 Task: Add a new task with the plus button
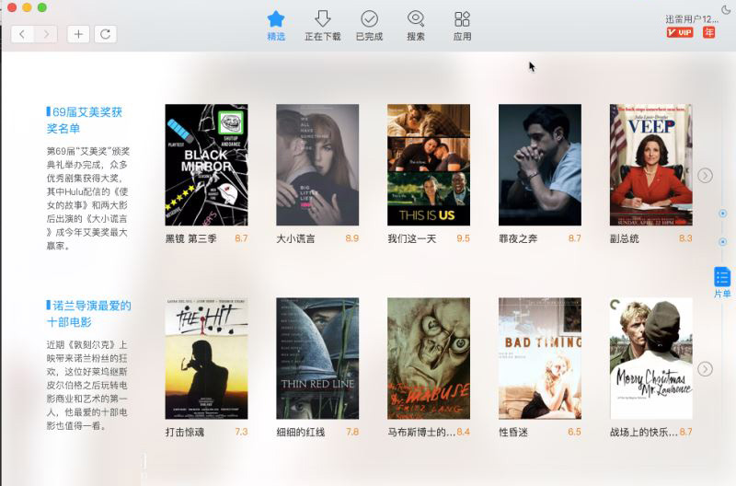(x=78, y=34)
